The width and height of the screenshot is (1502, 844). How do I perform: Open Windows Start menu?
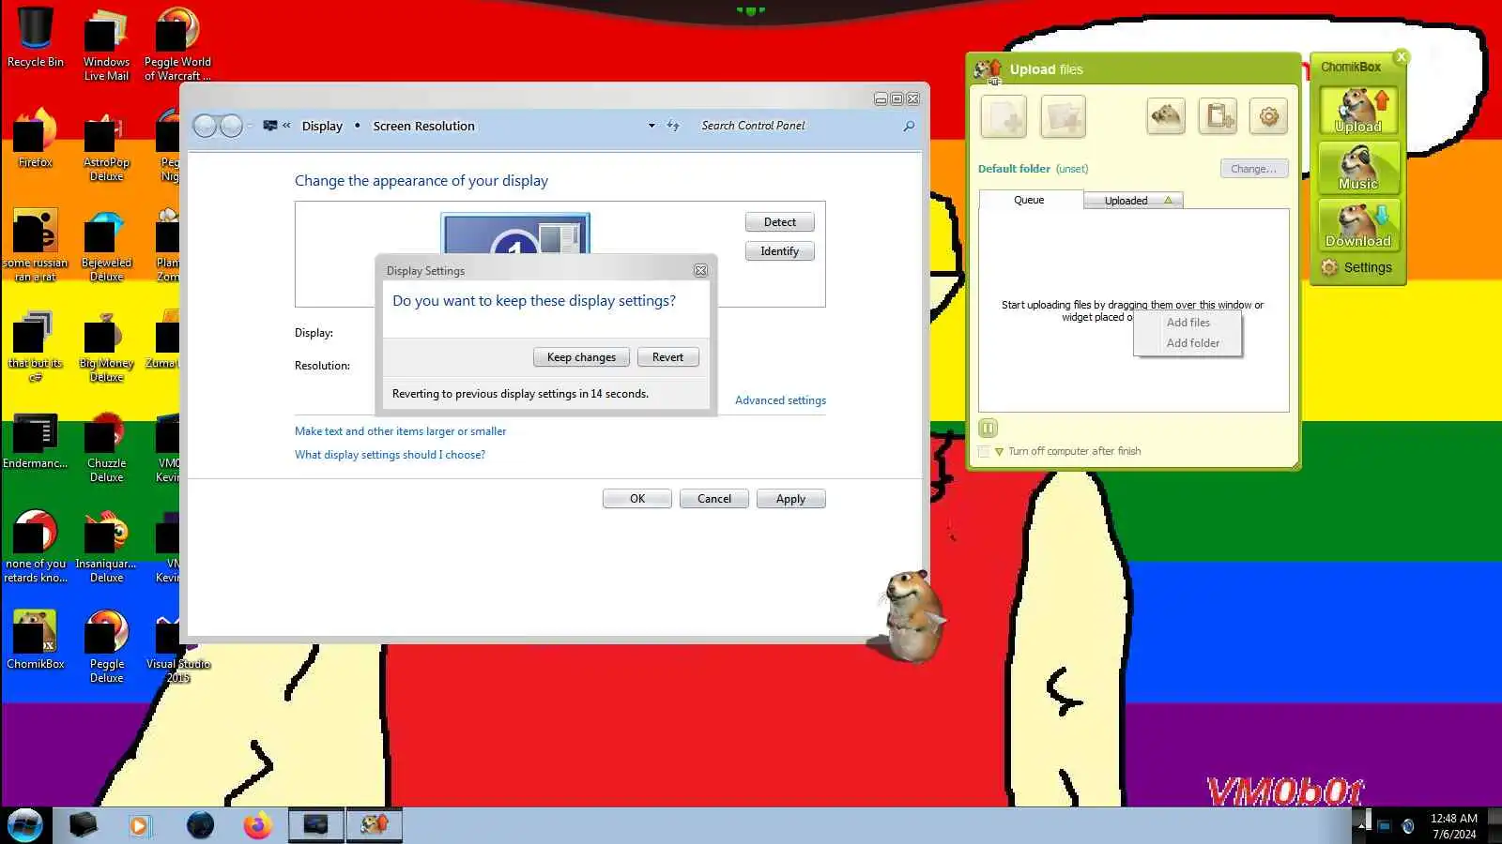coord(25,825)
